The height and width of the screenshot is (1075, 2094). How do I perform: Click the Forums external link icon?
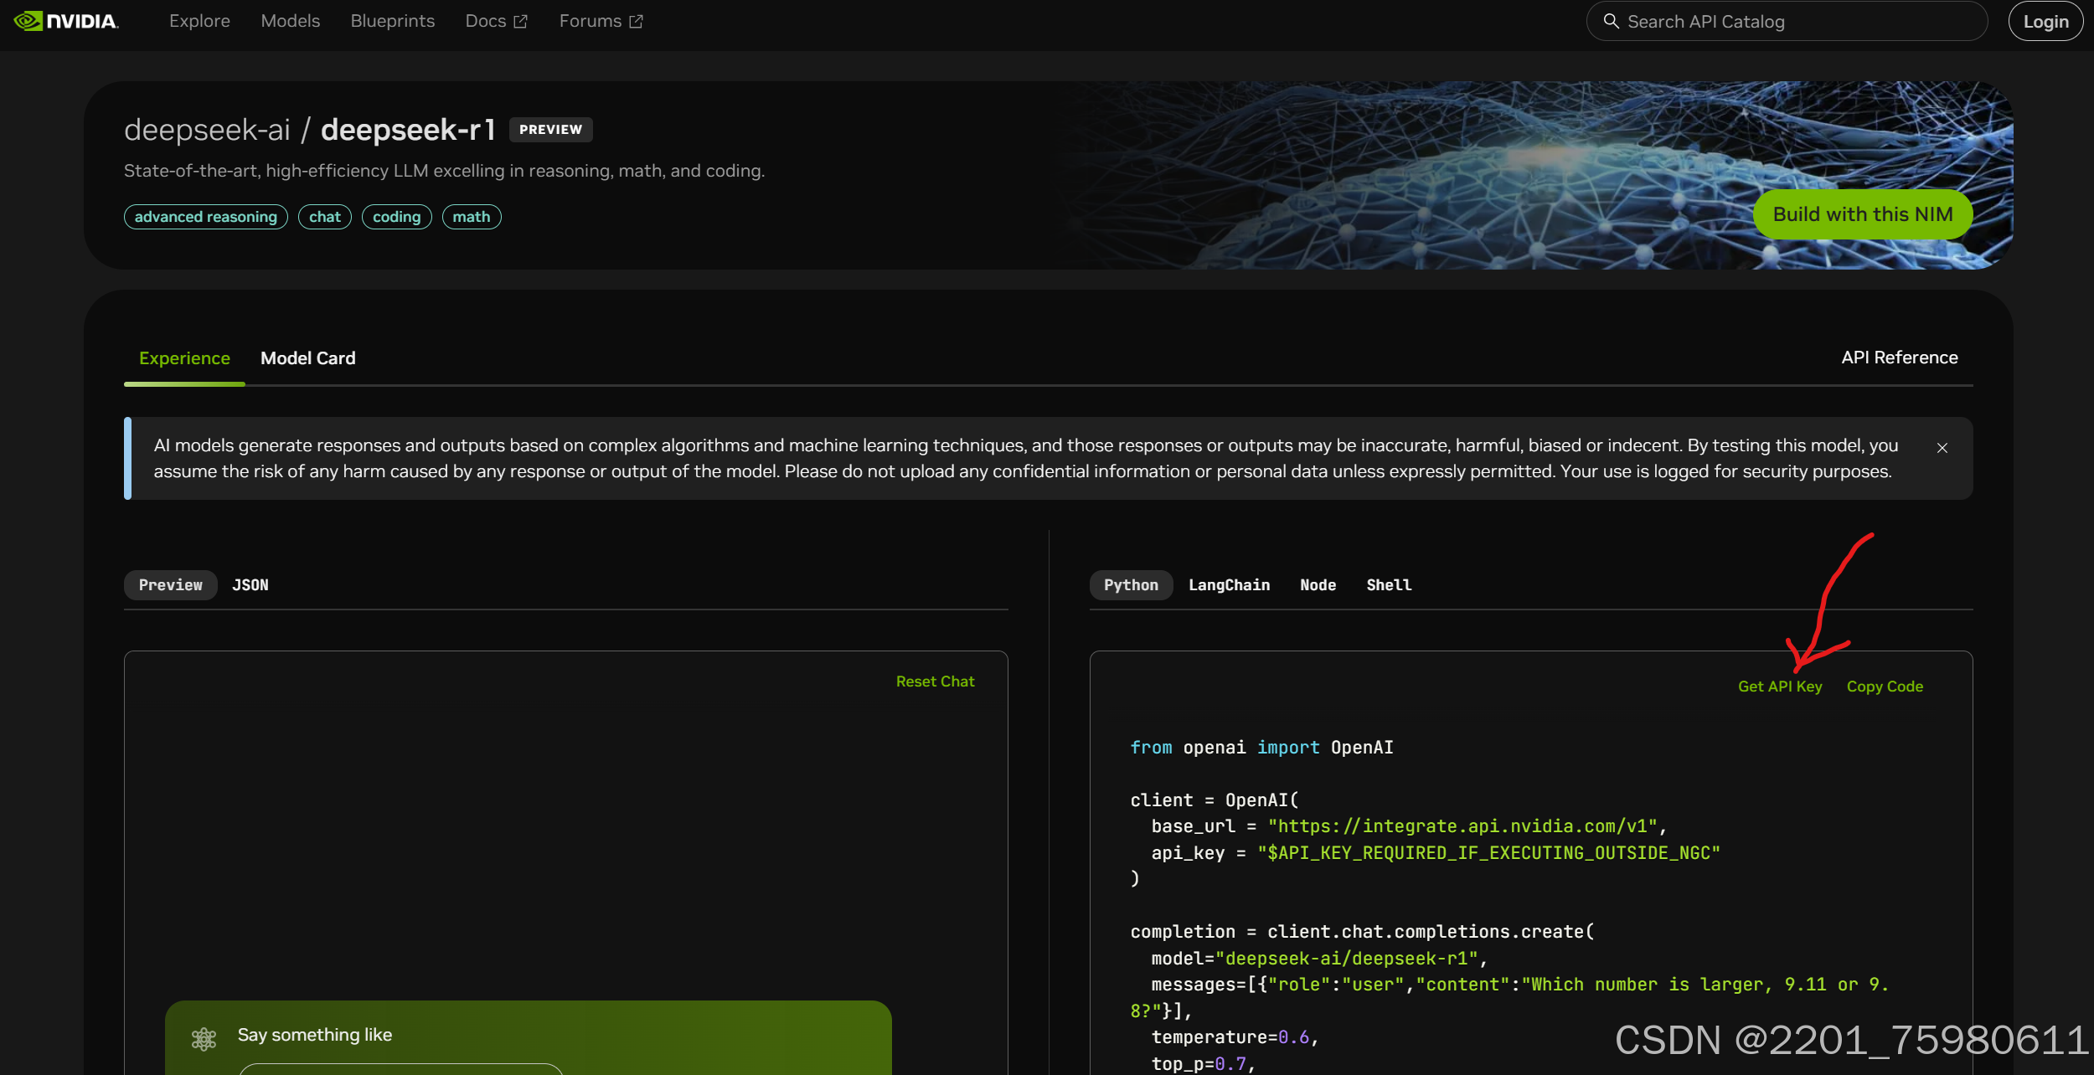(x=636, y=22)
